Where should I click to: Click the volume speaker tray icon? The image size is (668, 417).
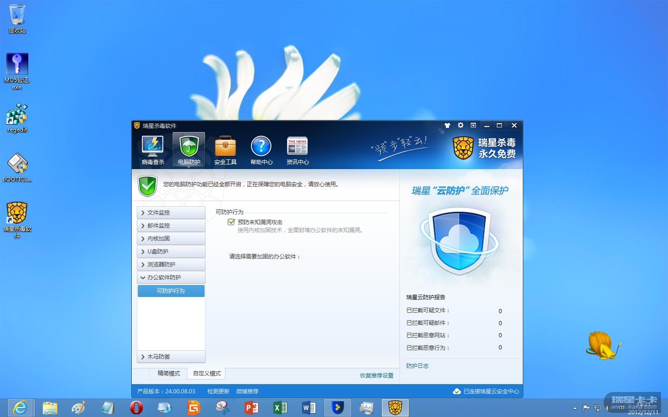tap(608, 408)
